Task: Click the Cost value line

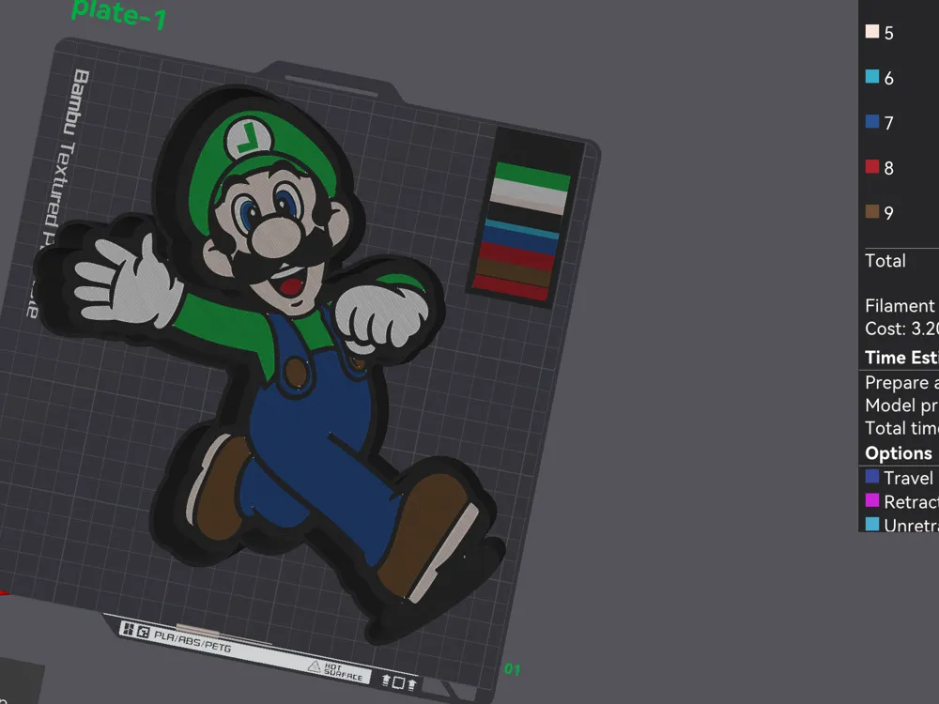Action: (x=901, y=329)
